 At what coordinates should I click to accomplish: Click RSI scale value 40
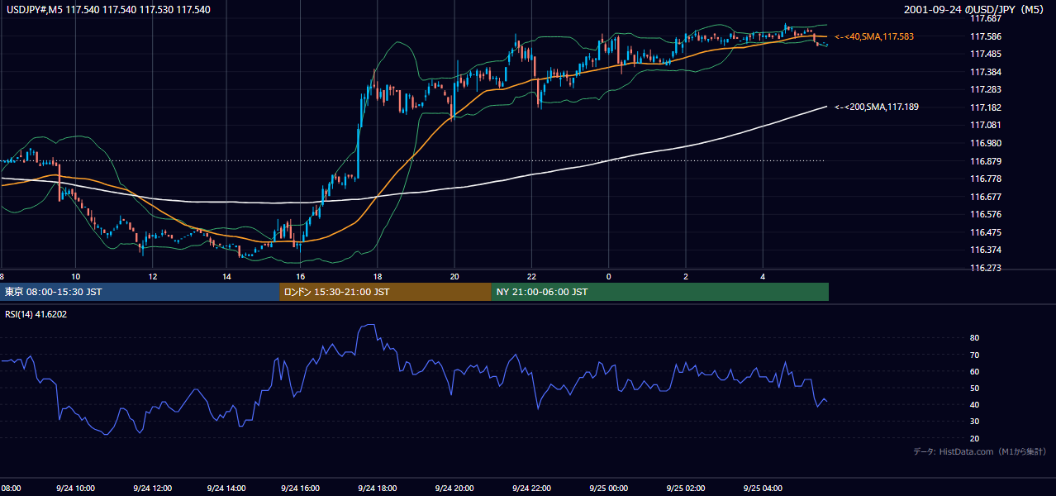point(974,404)
